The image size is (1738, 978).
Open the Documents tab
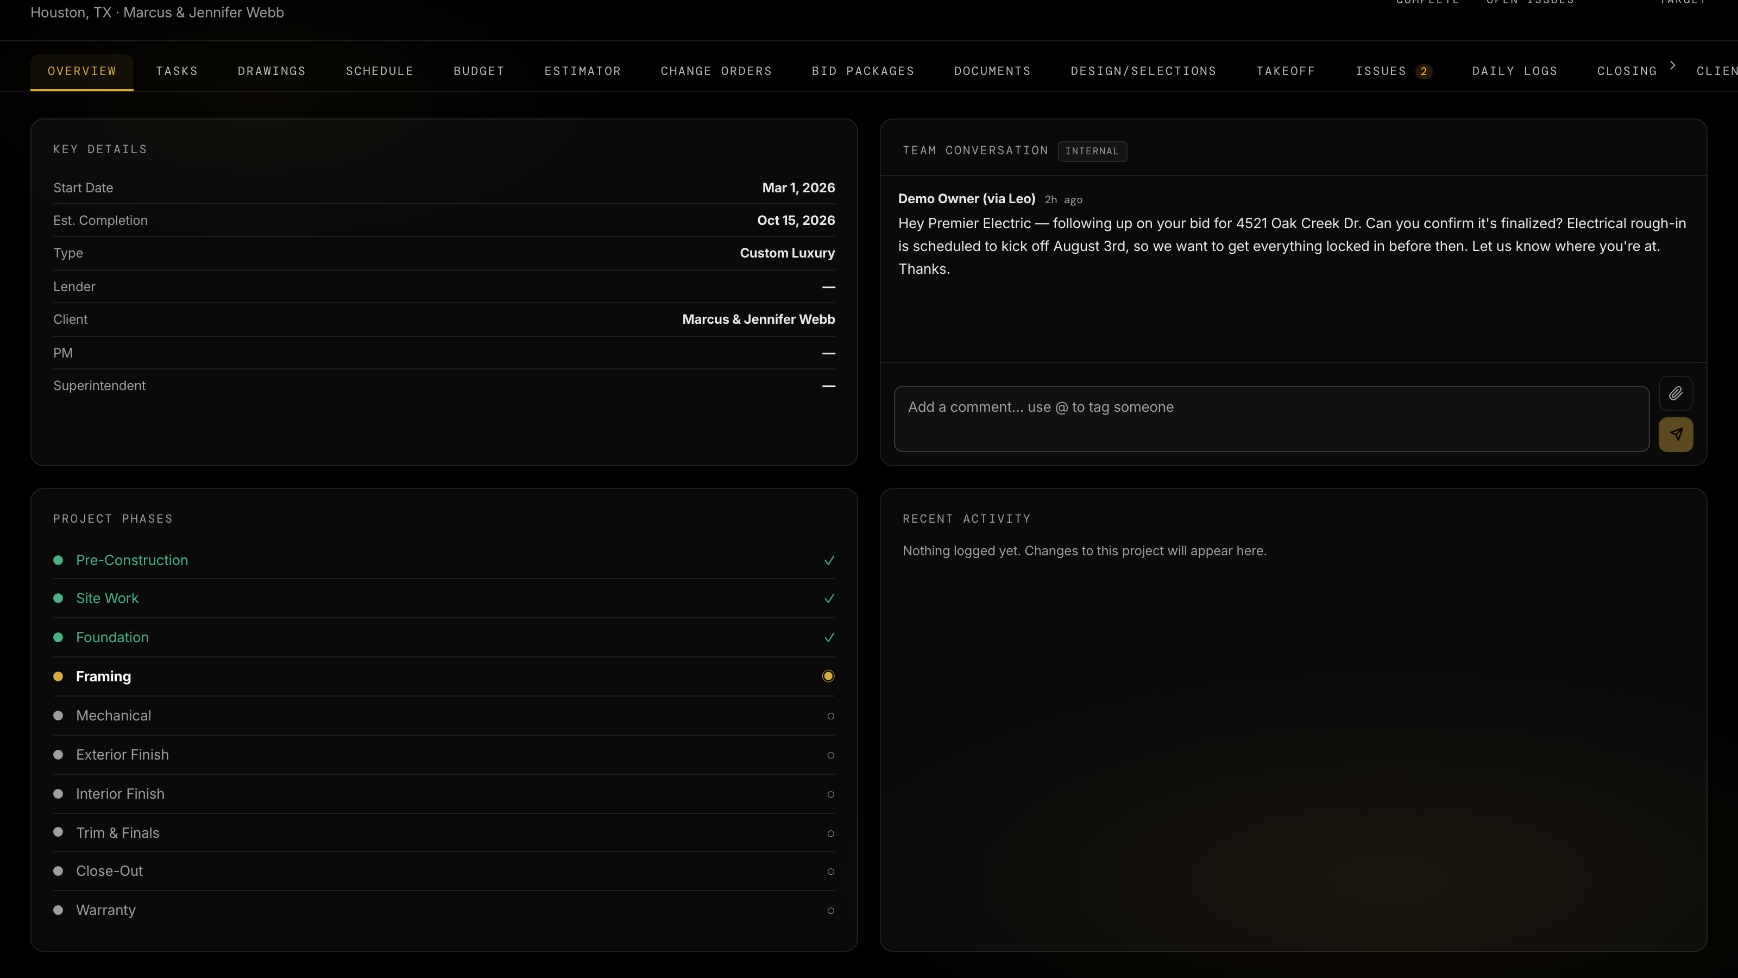pos(992,72)
